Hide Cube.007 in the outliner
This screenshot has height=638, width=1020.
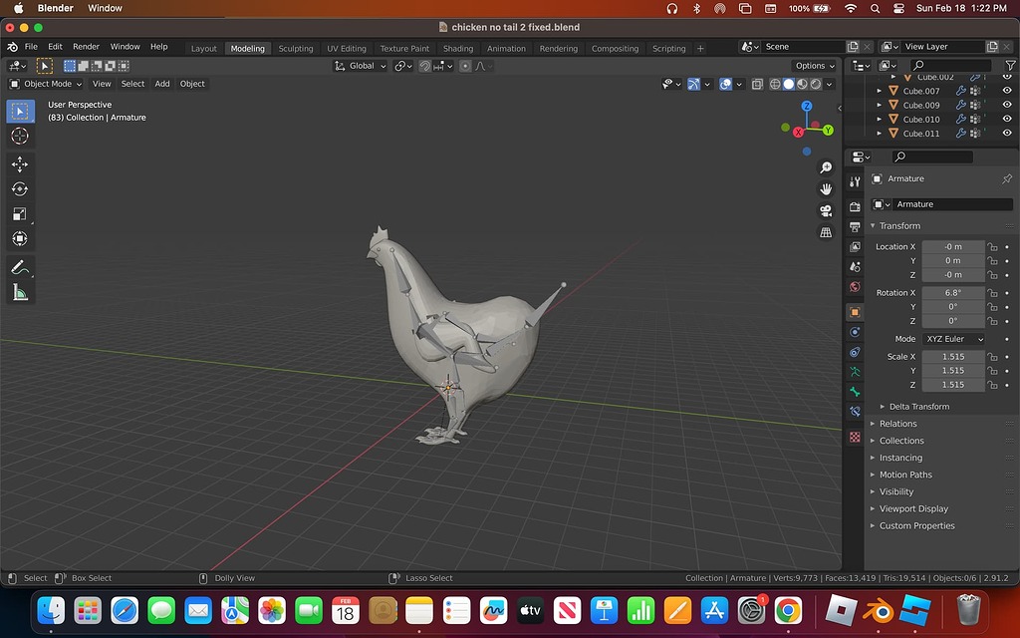point(1007,90)
